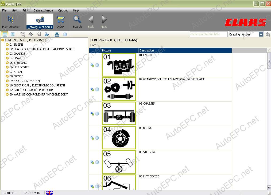The image size is (271, 195).
Task: Click the search term input field
Action: [x=208, y=34]
